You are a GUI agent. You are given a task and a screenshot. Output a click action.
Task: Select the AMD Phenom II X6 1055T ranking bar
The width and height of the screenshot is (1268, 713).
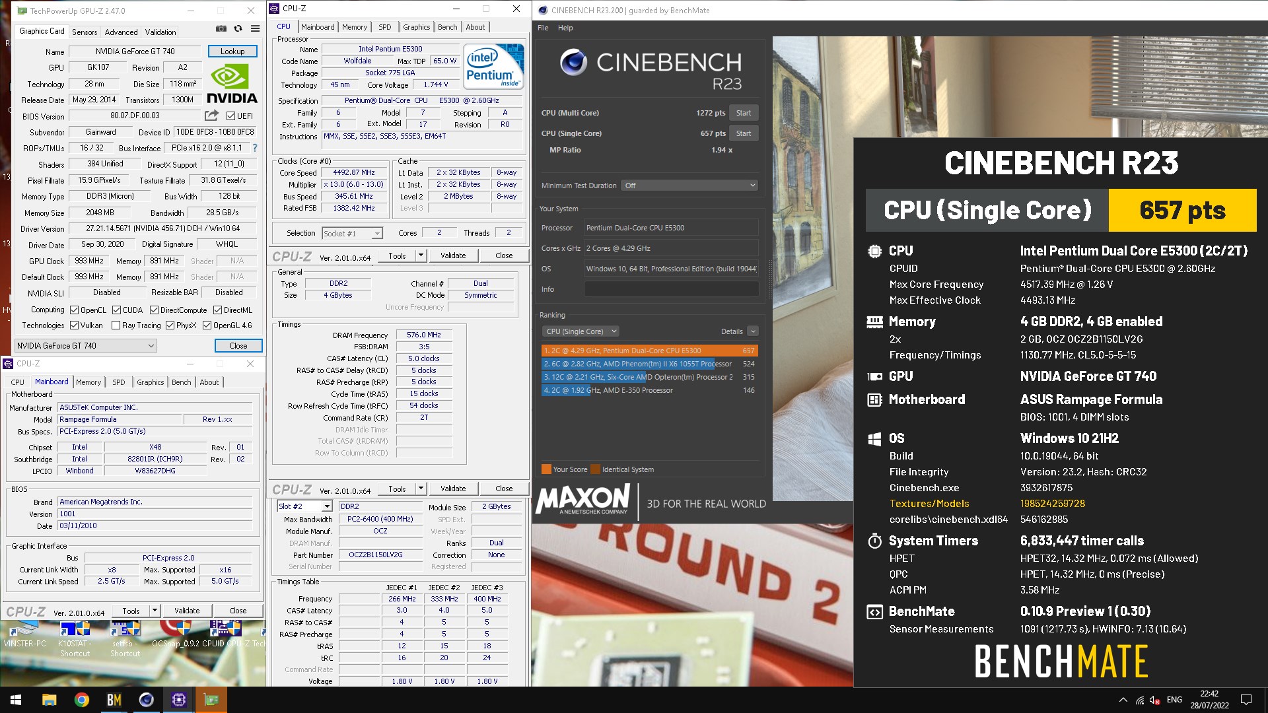(x=649, y=364)
